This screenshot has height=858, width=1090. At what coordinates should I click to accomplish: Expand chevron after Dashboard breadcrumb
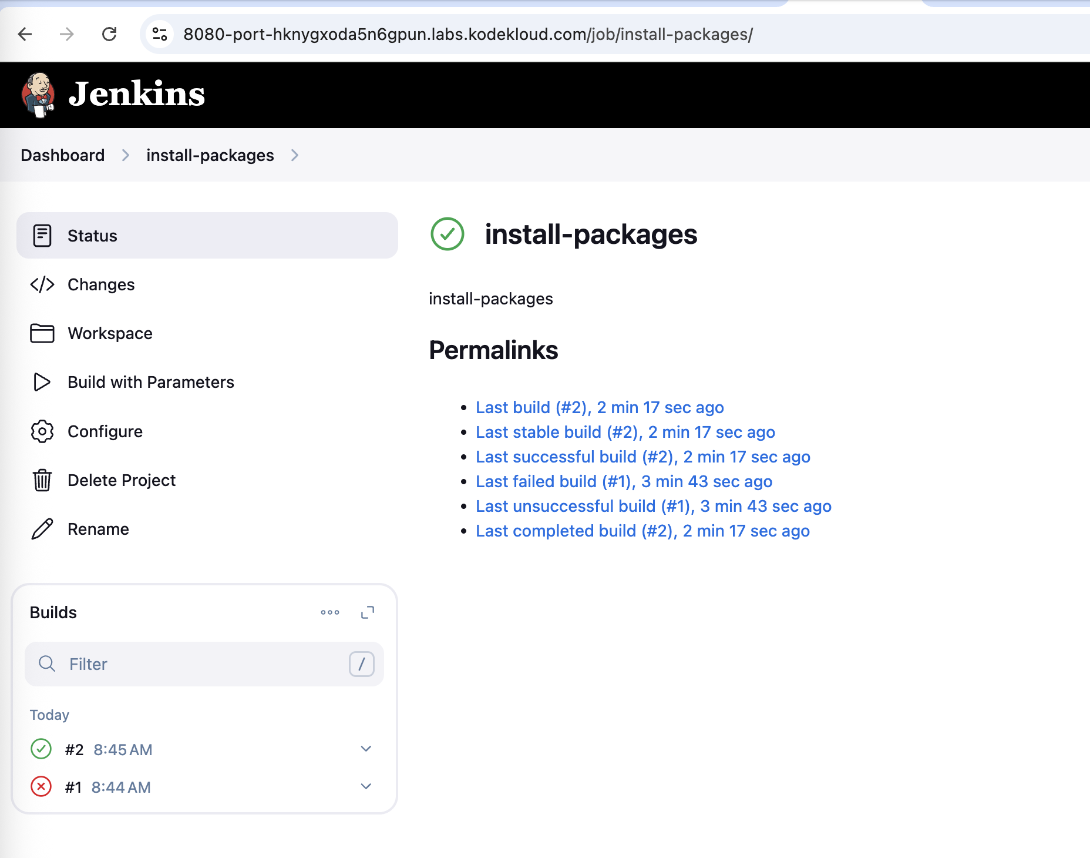click(x=126, y=155)
